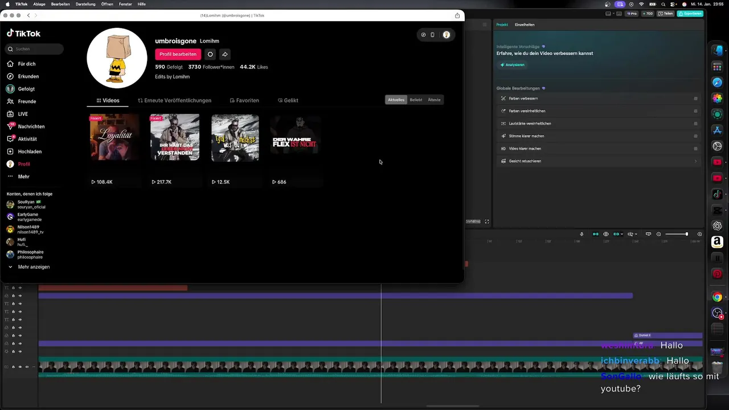Hide the main video track with eye icon

tap(20, 367)
